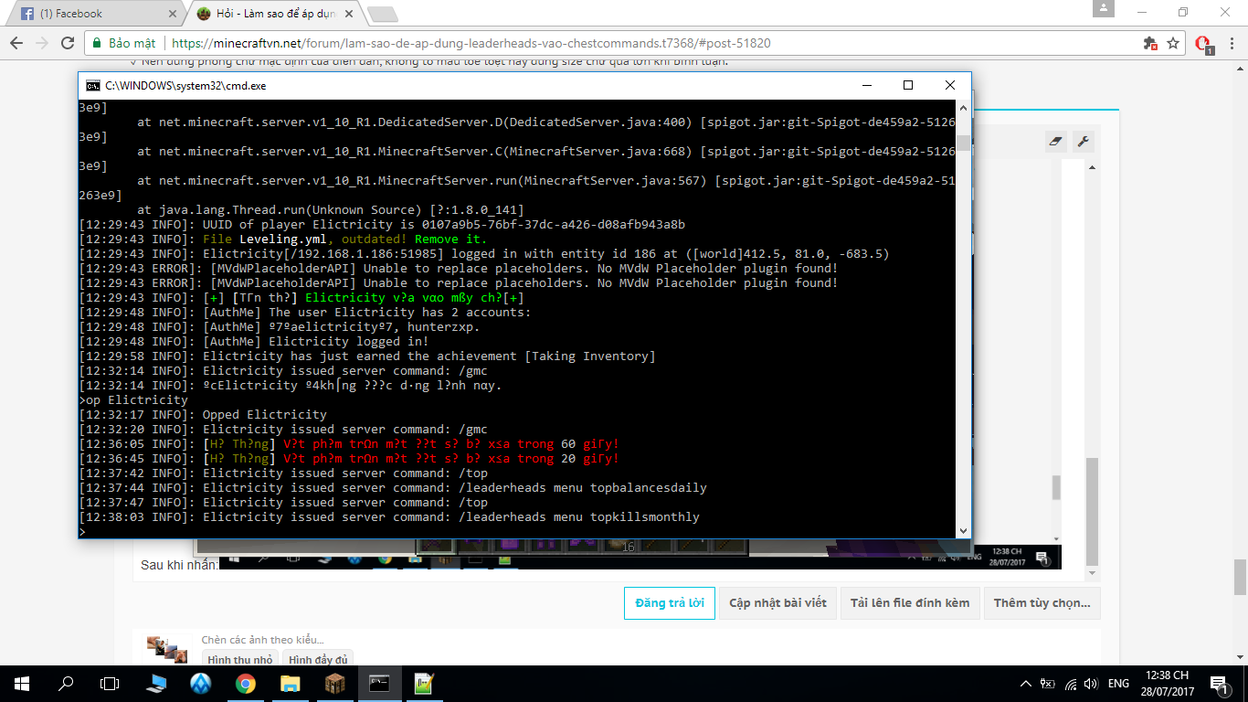
Task: Click the wrench icon in the forum editor
Action: (x=1083, y=141)
